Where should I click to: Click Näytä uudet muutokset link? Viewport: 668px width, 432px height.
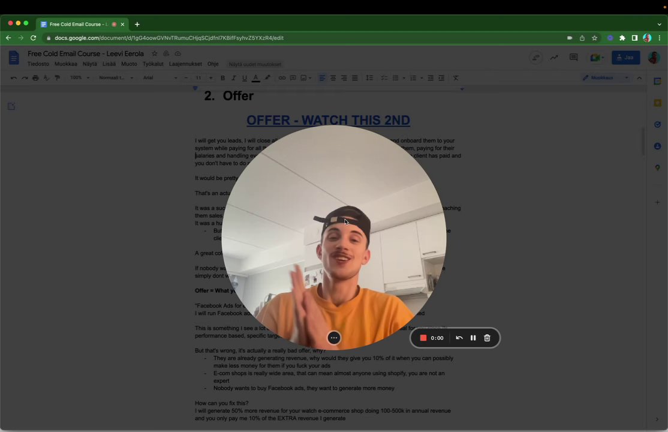[255, 64]
